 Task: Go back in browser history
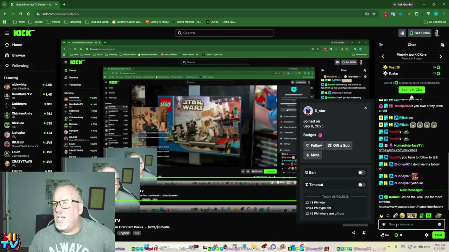pos(5,14)
